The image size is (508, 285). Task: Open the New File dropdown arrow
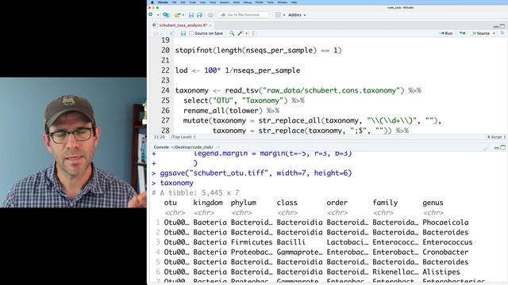pyautogui.click(x=158, y=15)
